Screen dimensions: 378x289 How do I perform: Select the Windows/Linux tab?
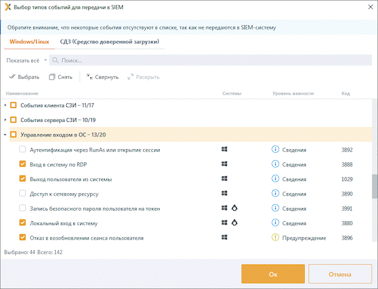29,42
